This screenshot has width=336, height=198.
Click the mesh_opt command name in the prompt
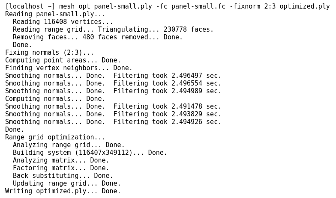click(x=75, y=6)
